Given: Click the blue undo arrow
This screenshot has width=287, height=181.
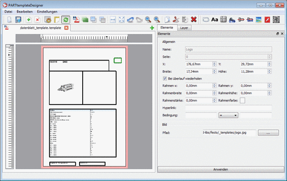Looking at the screenshot, I should pos(130,20).
